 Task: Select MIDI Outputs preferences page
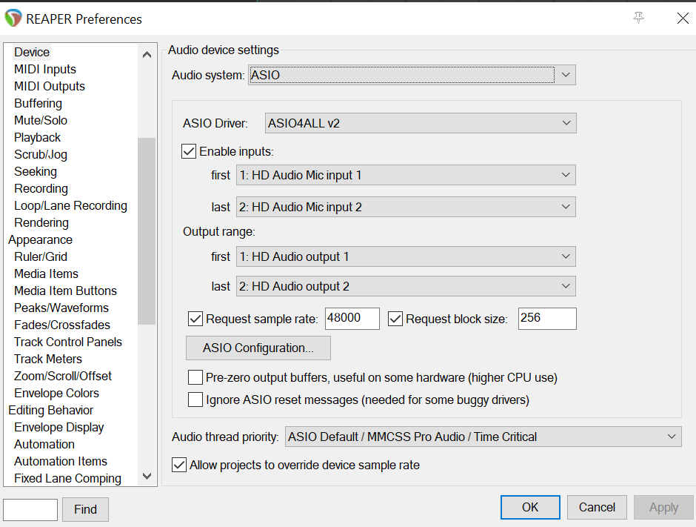[50, 86]
